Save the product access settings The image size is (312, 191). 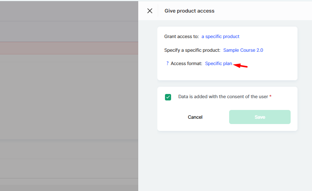(x=260, y=117)
